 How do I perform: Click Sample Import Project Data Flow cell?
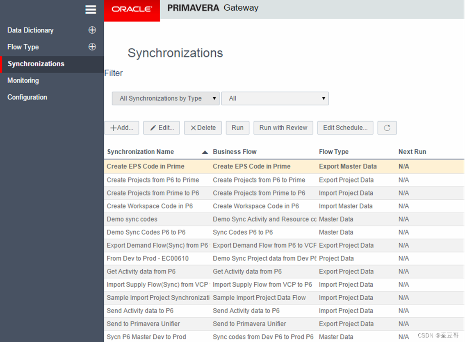(259, 298)
